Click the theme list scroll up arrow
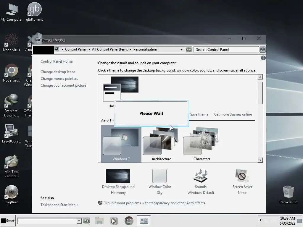Viewport: 303px width, 227px height. pyautogui.click(x=260, y=77)
